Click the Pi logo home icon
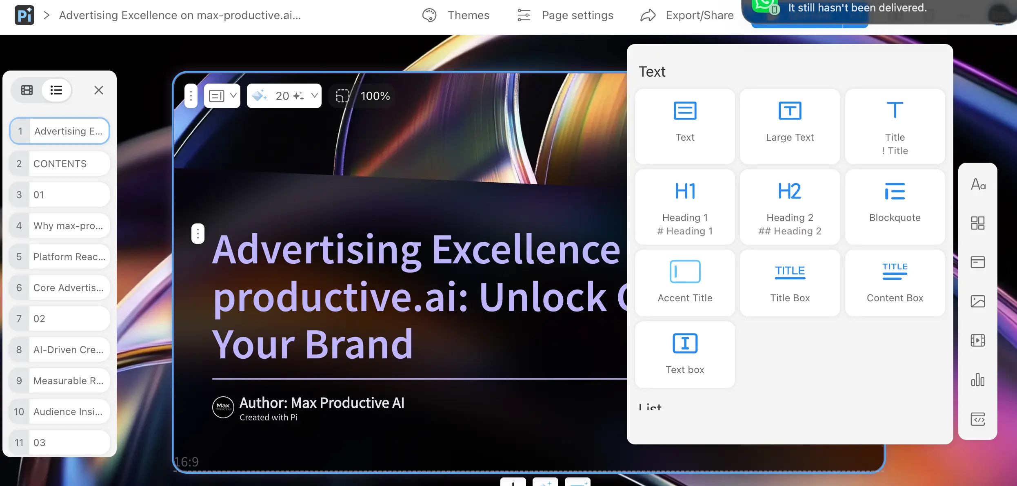 click(x=24, y=15)
